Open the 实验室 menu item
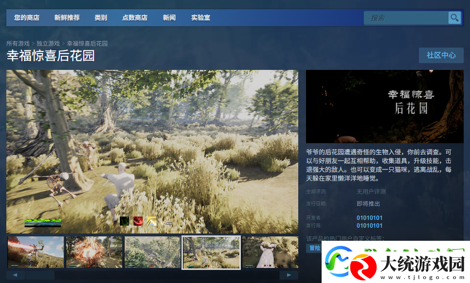The width and height of the screenshot is (470, 283). pyautogui.click(x=201, y=17)
